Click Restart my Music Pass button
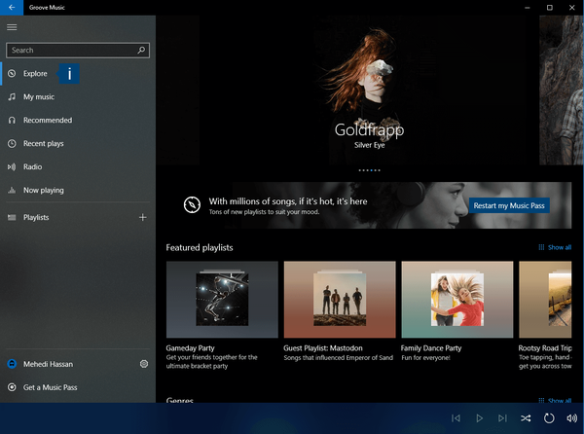This screenshot has width=584, height=434. 509,205
